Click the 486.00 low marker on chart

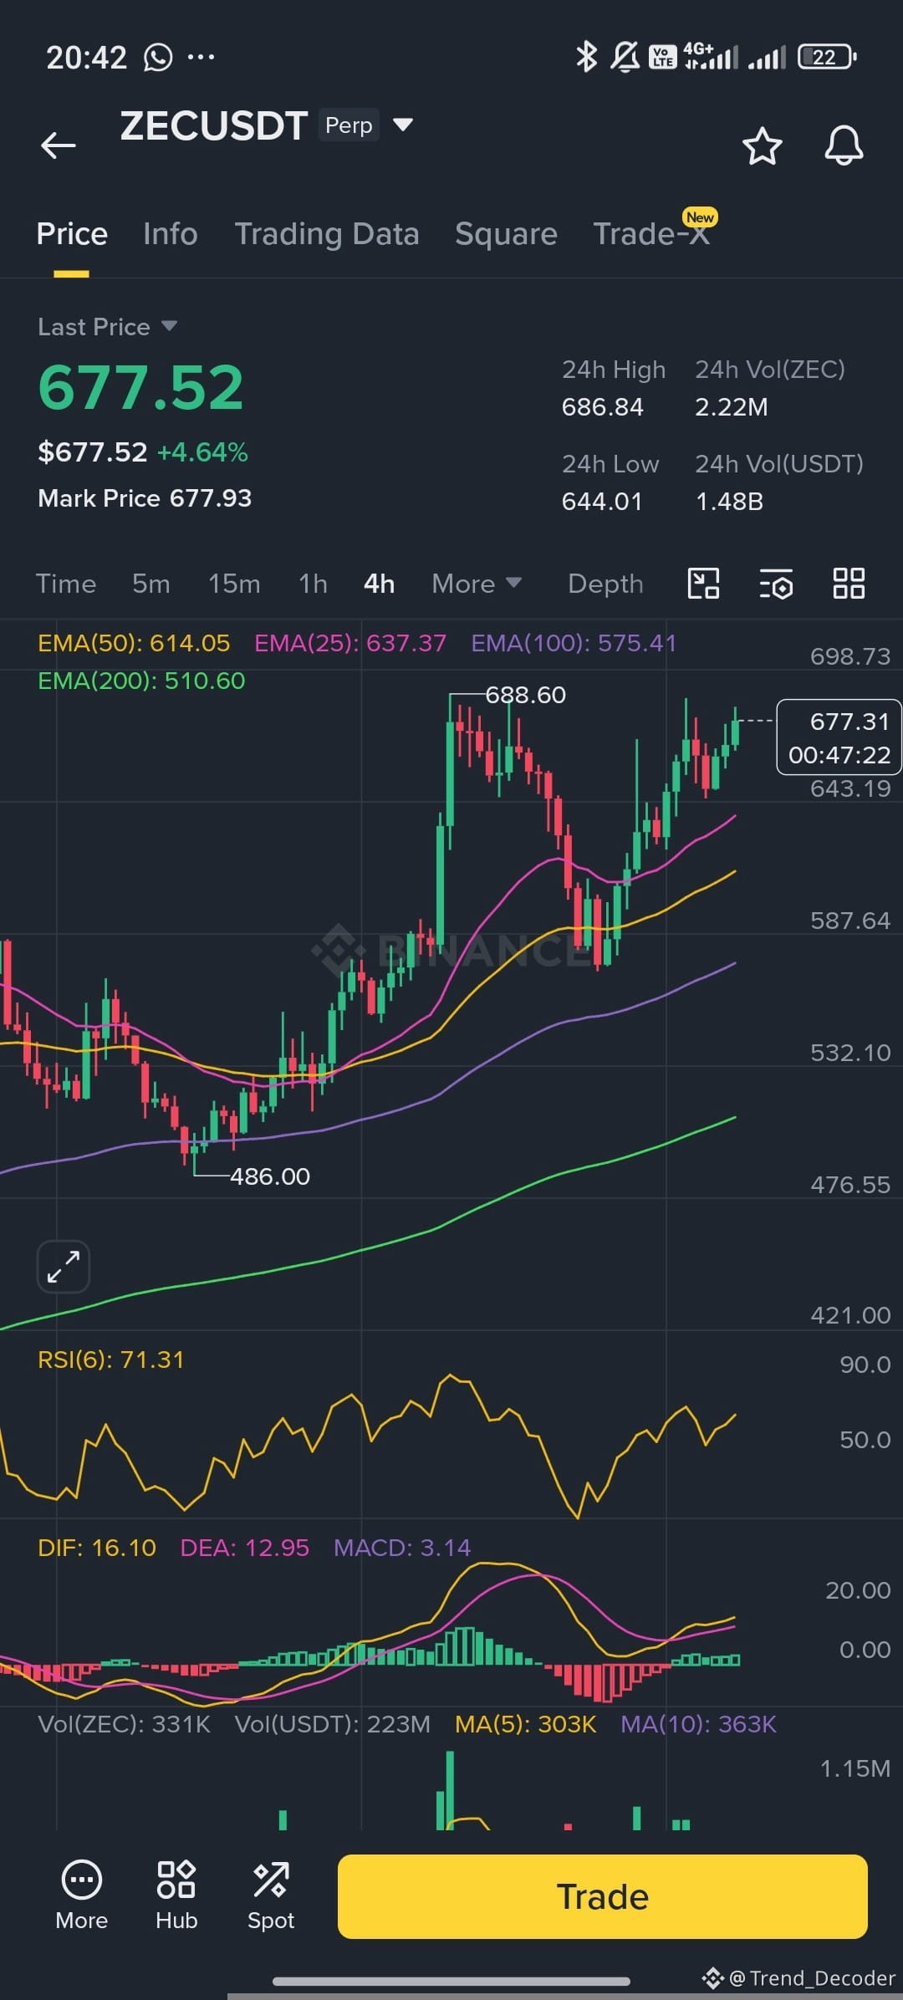click(269, 1176)
